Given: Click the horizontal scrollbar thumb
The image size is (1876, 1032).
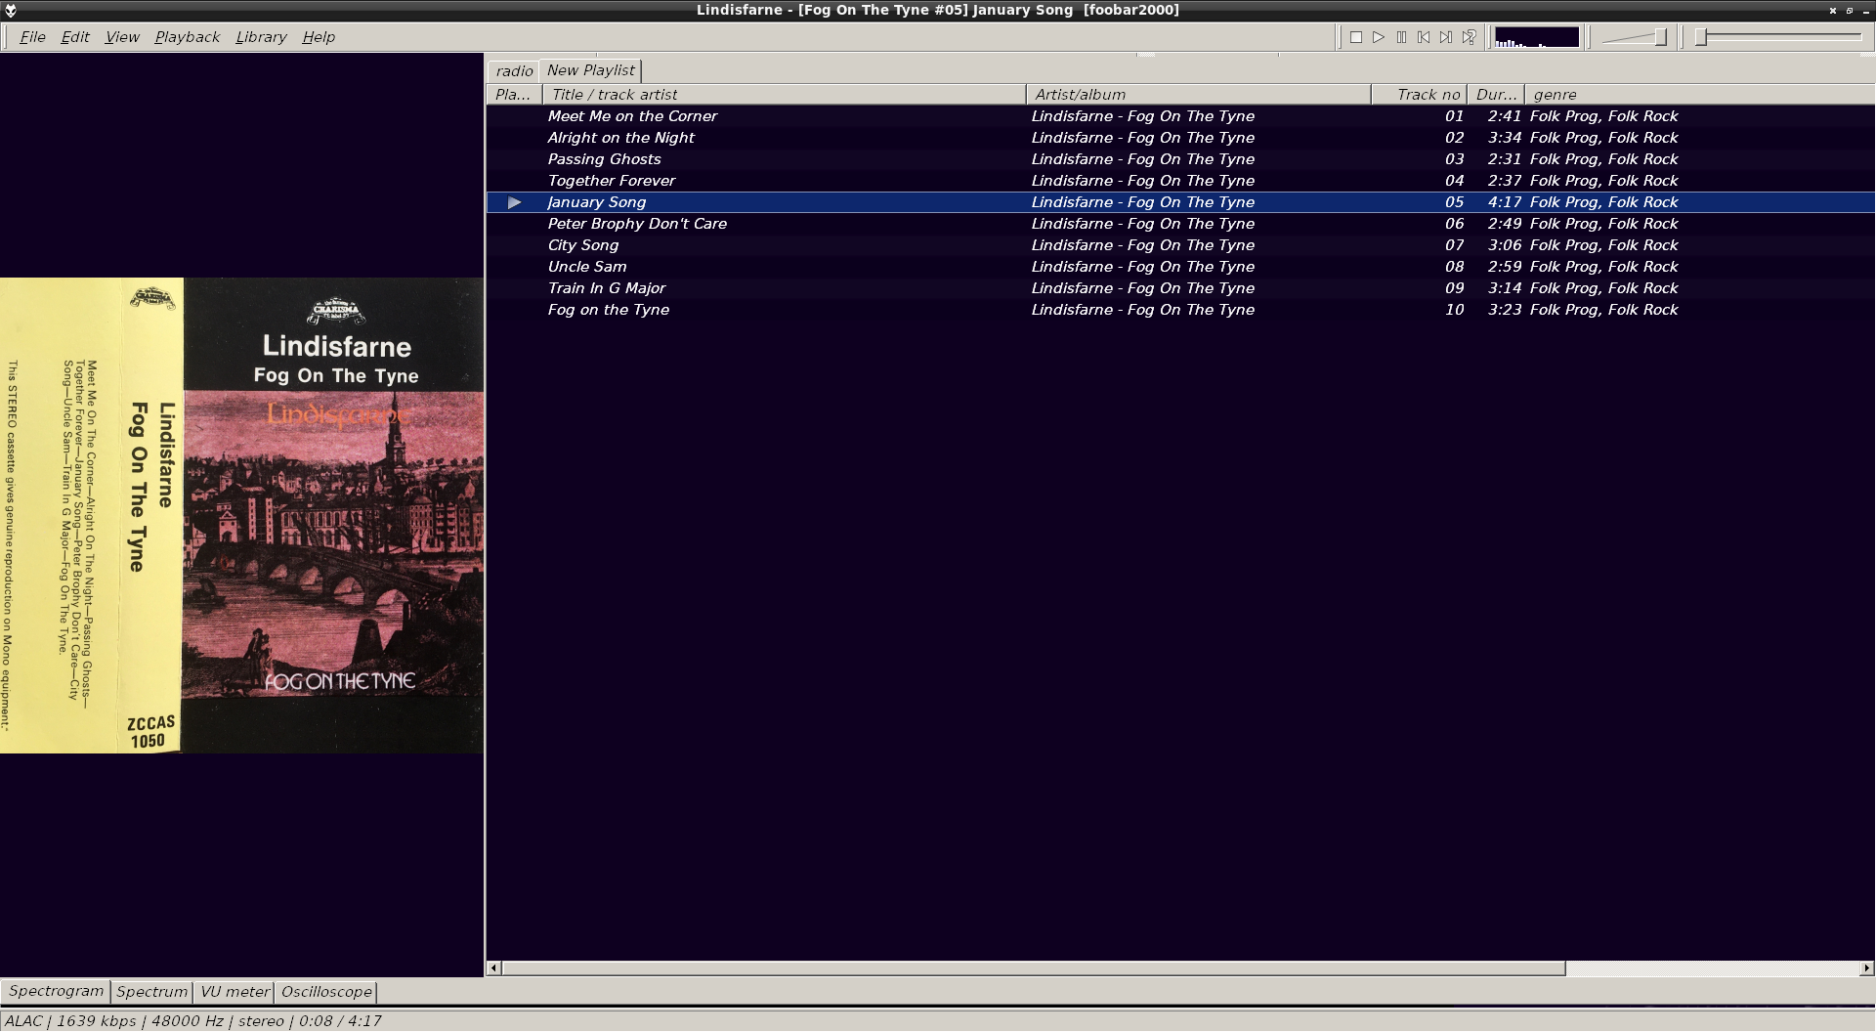Looking at the screenshot, I should coord(1034,968).
